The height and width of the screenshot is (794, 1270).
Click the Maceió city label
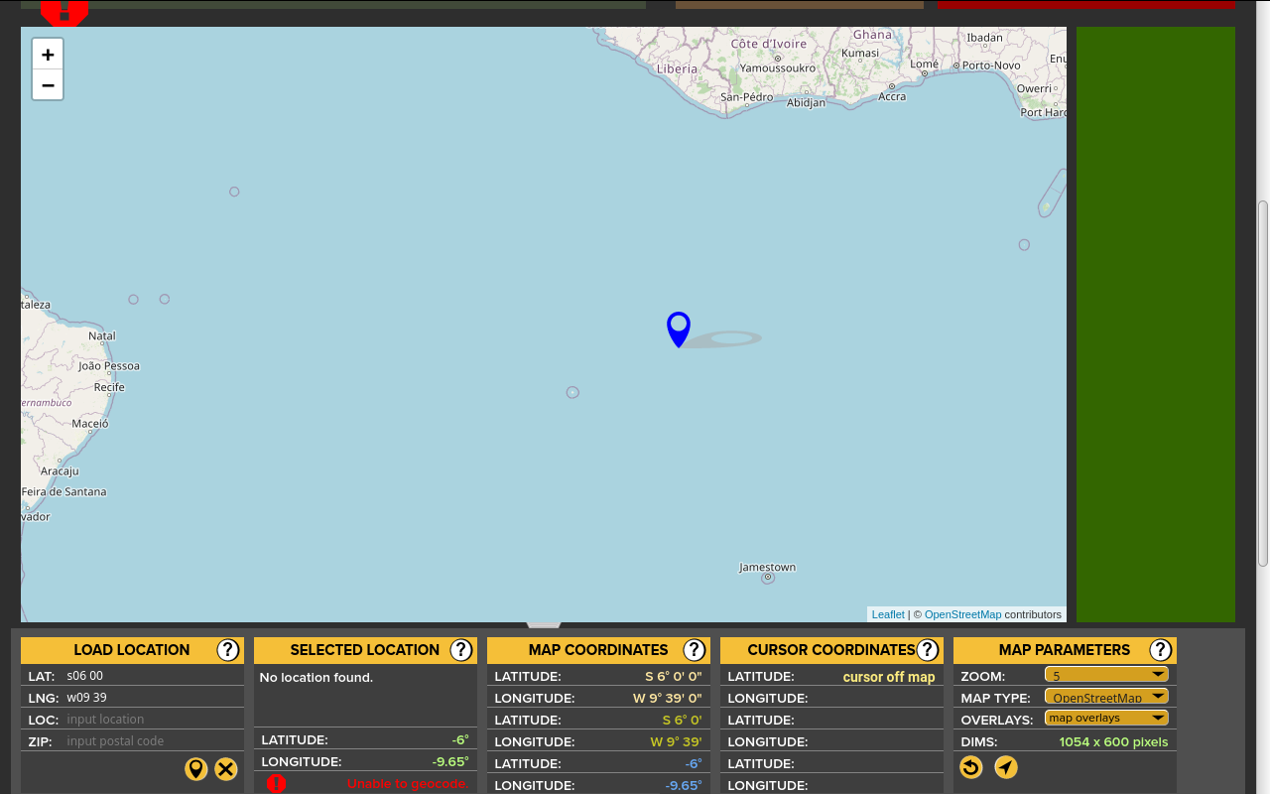click(90, 424)
